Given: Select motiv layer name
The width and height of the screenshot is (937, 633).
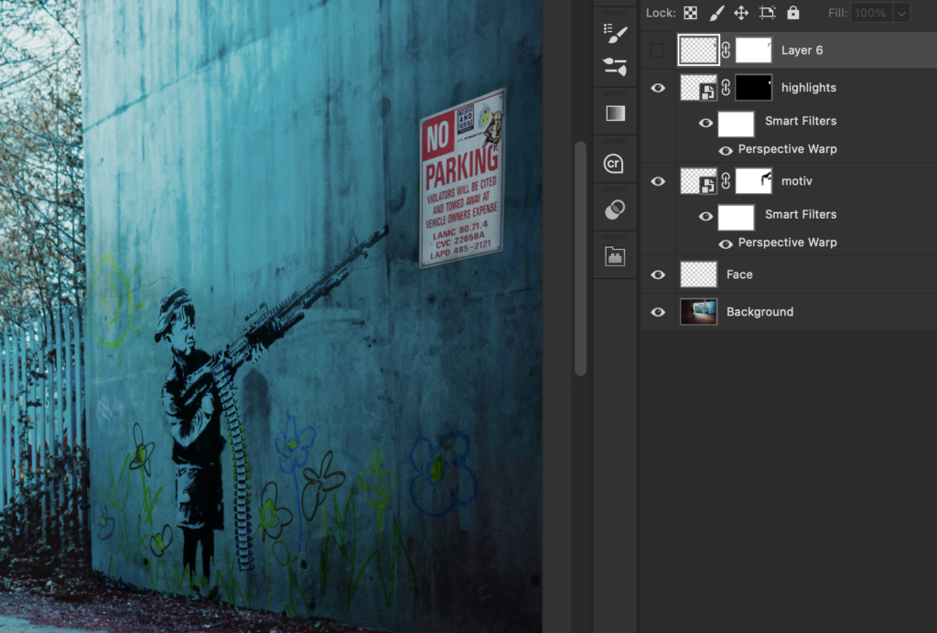Looking at the screenshot, I should tap(797, 181).
